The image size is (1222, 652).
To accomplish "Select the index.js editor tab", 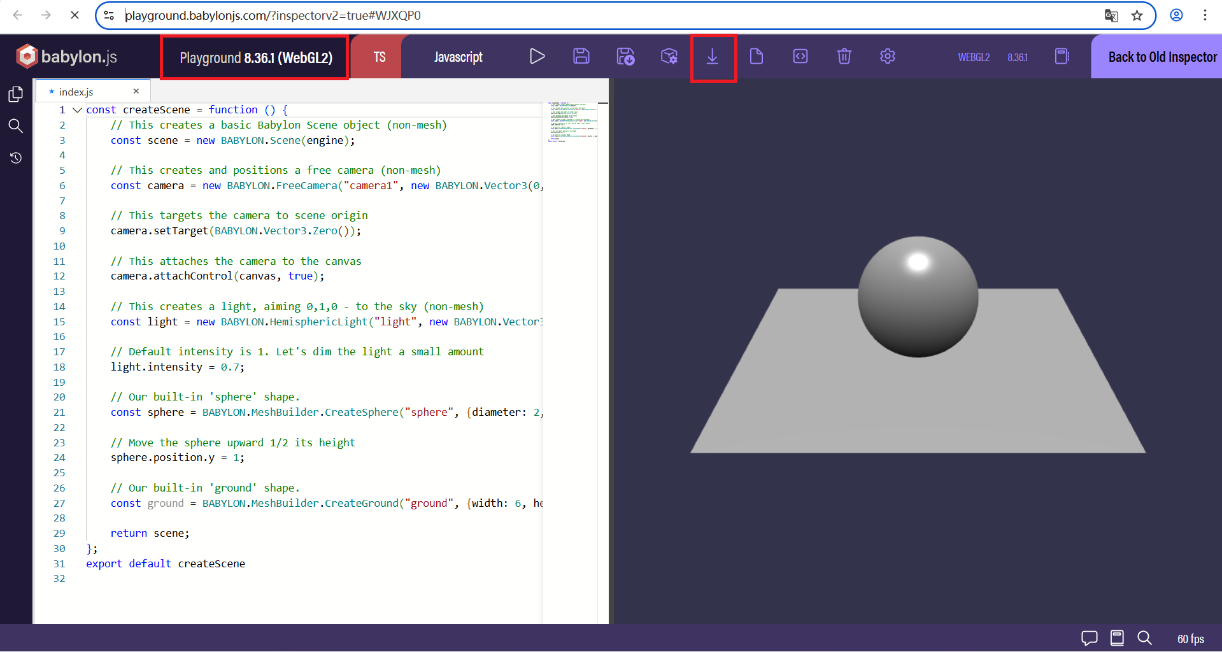I will pos(93,92).
